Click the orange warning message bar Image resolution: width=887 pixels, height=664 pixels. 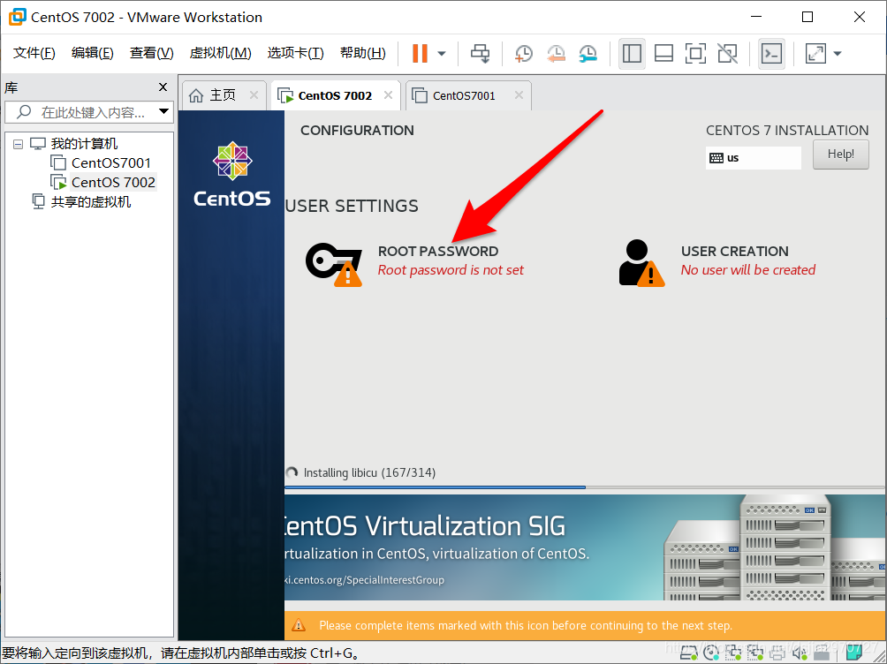[x=586, y=625]
